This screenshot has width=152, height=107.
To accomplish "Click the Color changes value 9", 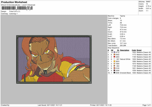I will pos(120,18).
